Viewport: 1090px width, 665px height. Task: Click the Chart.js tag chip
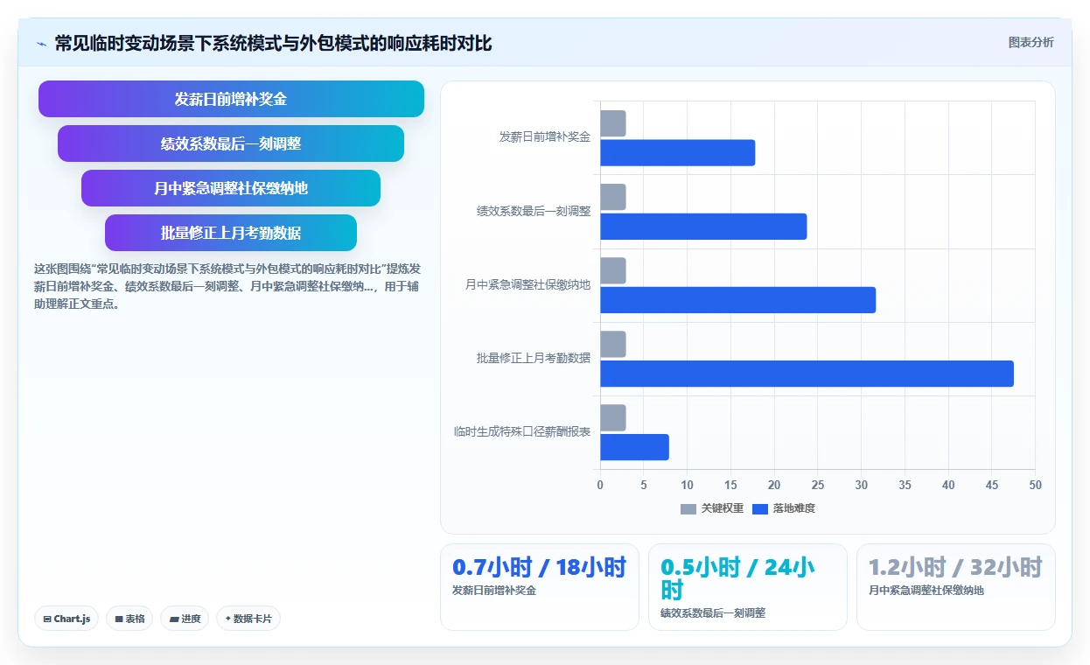tap(67, 619)
